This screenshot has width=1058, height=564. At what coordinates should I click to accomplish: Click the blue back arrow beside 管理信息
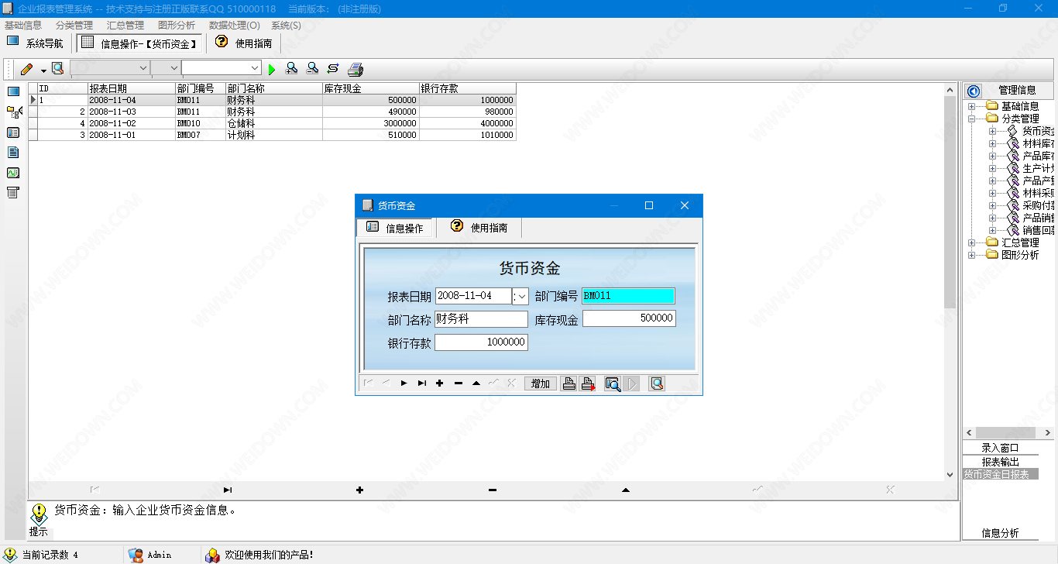click(974, 91)
